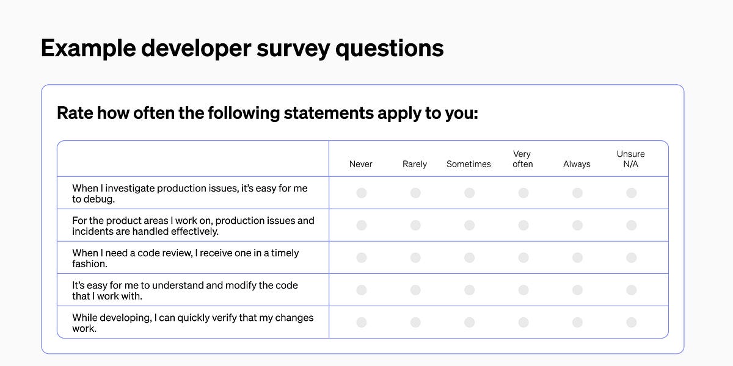Viewport: 733px width, 366px height.
Task: Select Always for quickly verify changes row
Action: click(577, 322)
